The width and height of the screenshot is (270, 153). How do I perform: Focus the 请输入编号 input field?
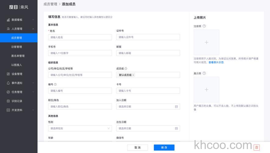coord(80,91)
